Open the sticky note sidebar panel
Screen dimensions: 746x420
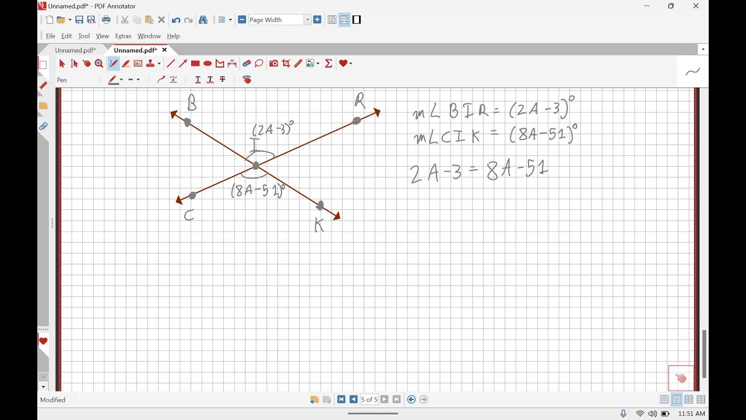pos(43,106)
